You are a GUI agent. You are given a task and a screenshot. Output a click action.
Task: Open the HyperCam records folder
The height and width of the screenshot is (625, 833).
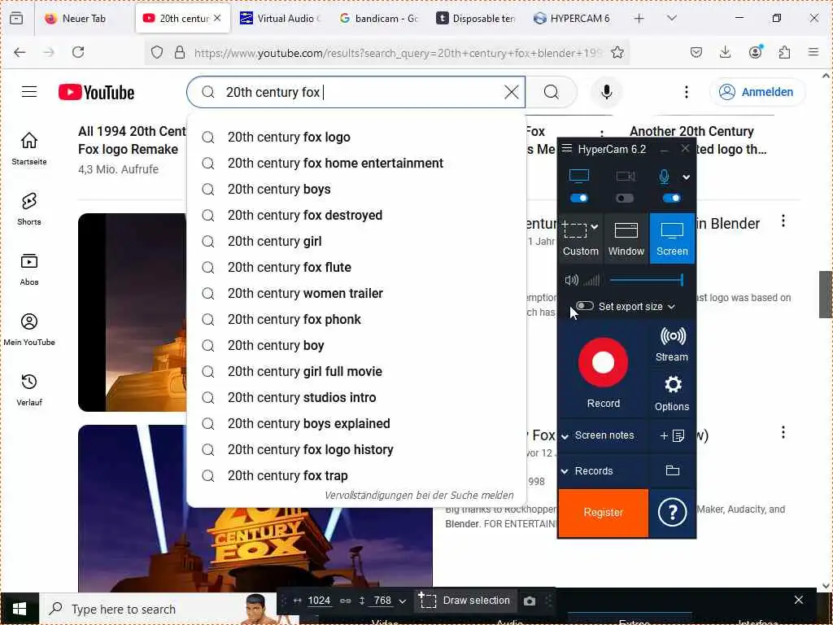tap(673, 470)
